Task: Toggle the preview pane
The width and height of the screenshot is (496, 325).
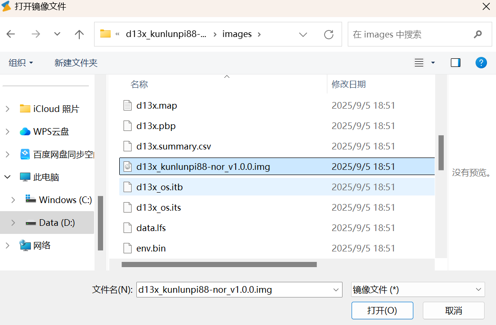Action: pos(456,63)
